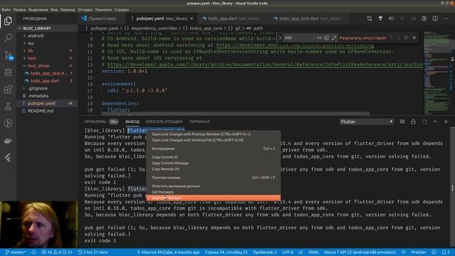Click the find in selection icon
Screen dimensions: 455x256
[406, 38]
